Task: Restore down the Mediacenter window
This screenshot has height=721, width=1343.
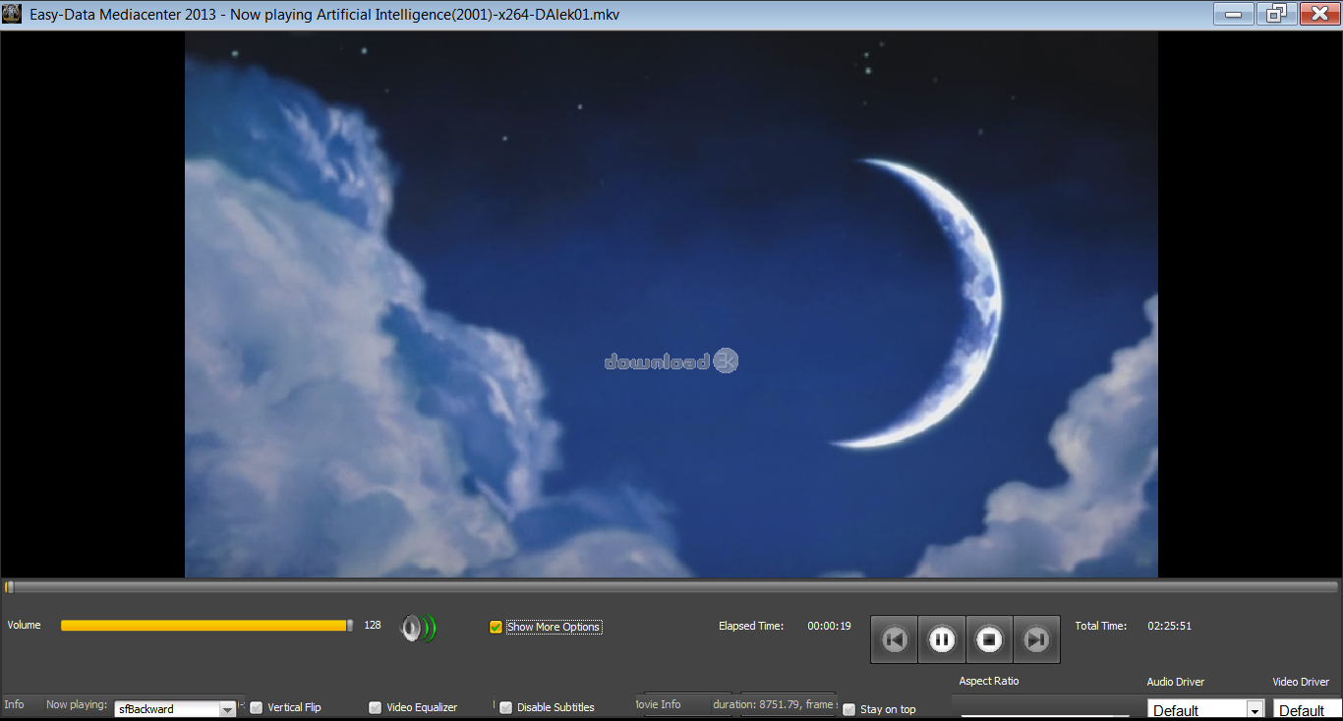Action: coord(1276,14)
